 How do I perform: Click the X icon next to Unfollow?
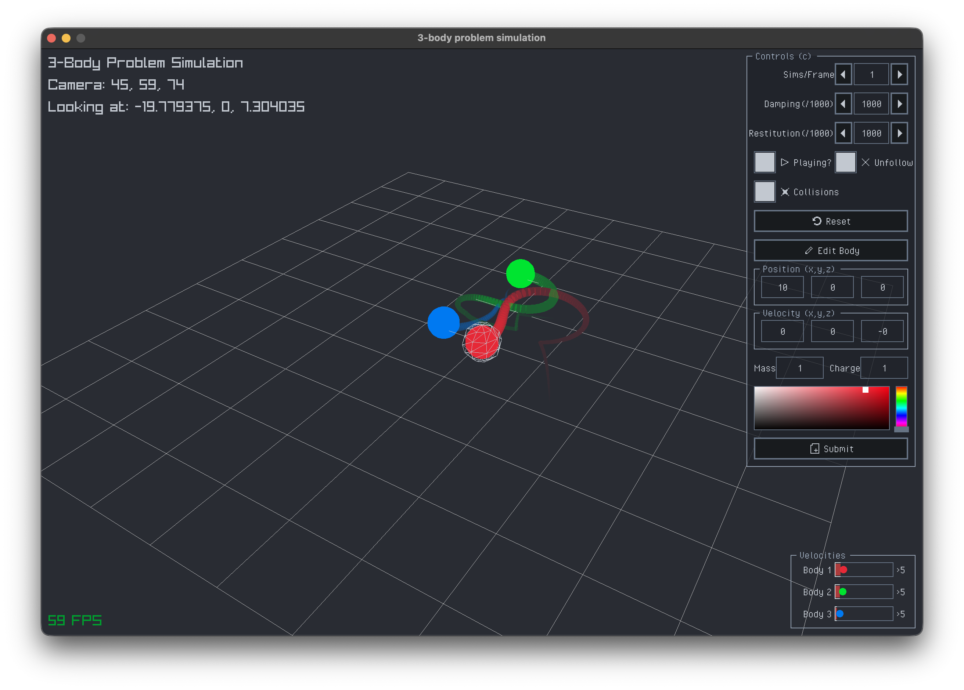coord(866,162)
